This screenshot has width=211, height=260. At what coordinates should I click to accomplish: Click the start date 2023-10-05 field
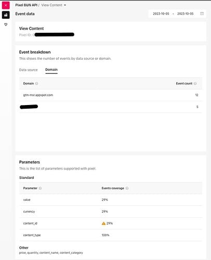[161, 14]
